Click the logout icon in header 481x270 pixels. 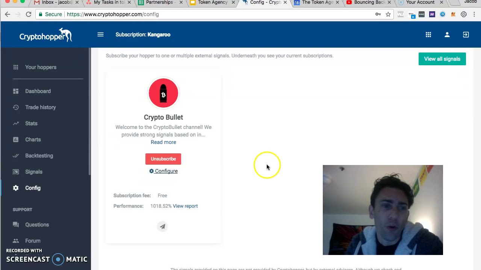[x=466, y=34]
